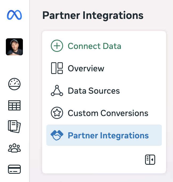The image size is (173, 182).
Task: Click the Overview layout panels icon
Action: 57,68
